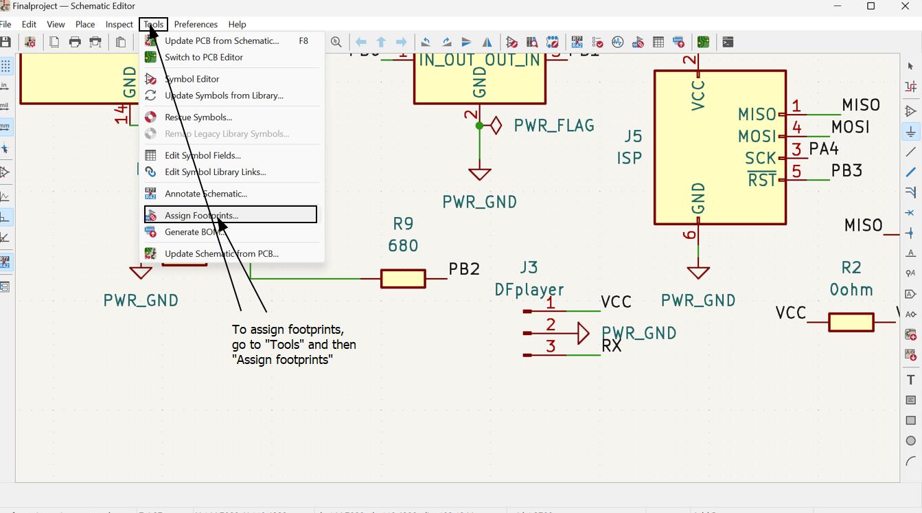Click the Mirror Vertically icon
Viewport: 922px width, 513px height.
click(x=466, y=42)
